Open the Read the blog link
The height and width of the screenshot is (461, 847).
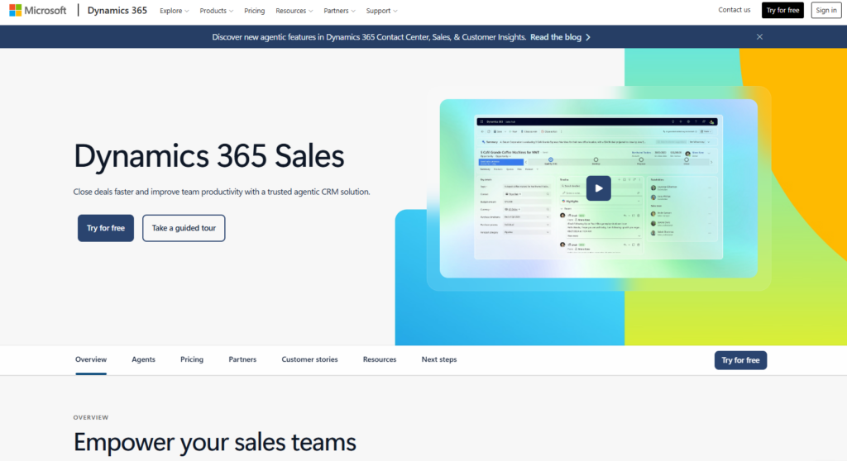556,37
